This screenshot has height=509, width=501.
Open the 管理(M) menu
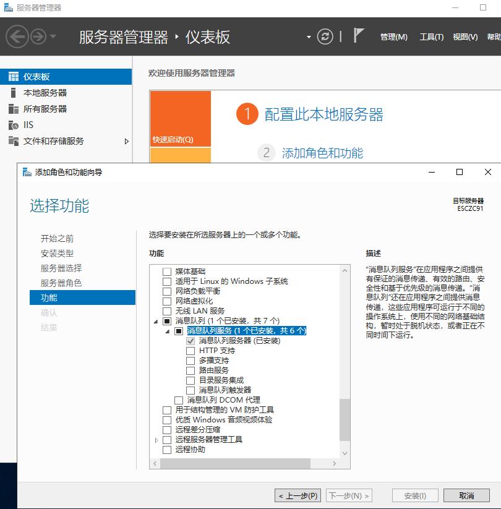[394, 37]
